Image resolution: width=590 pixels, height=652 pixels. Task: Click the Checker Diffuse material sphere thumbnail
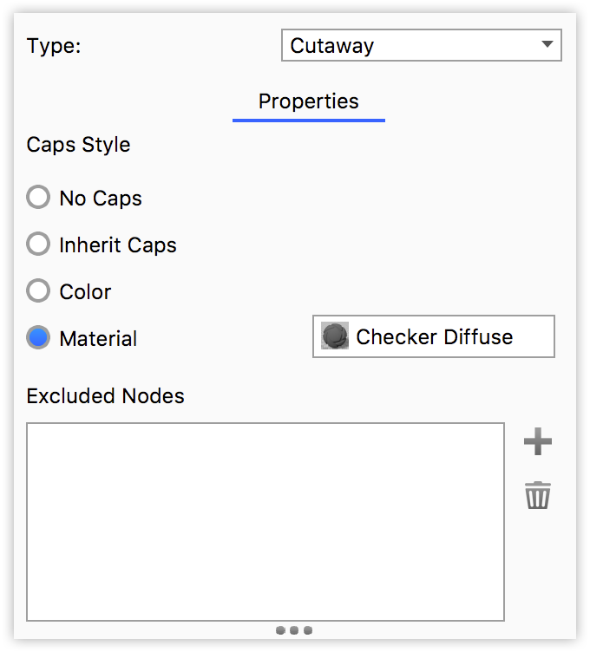[x=335, y=336]
